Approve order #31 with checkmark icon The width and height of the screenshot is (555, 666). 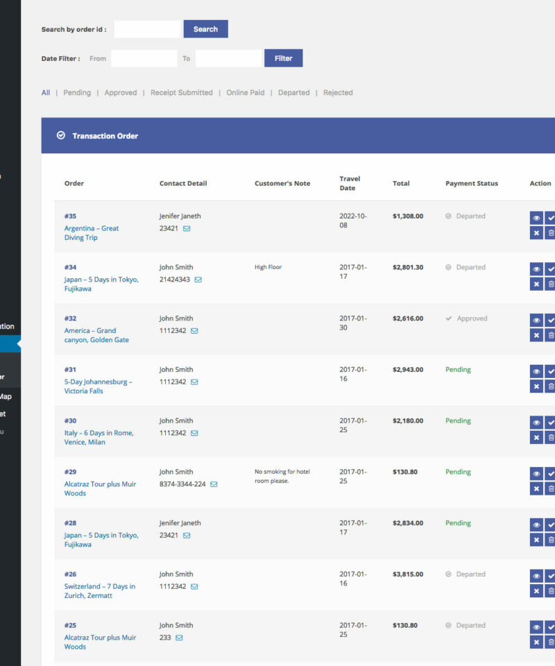click(x=550, y=371)
